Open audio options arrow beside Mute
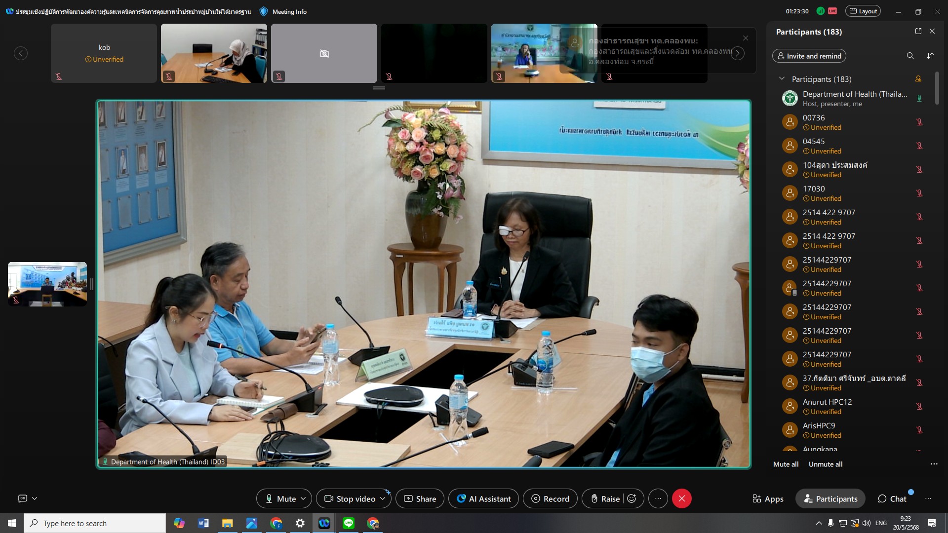 tap(303, 498)
